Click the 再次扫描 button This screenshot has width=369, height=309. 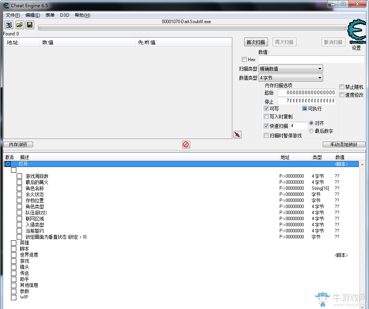click(x=284, y=42)
